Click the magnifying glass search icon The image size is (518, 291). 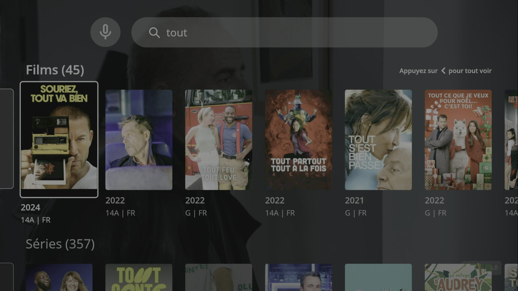154,33
